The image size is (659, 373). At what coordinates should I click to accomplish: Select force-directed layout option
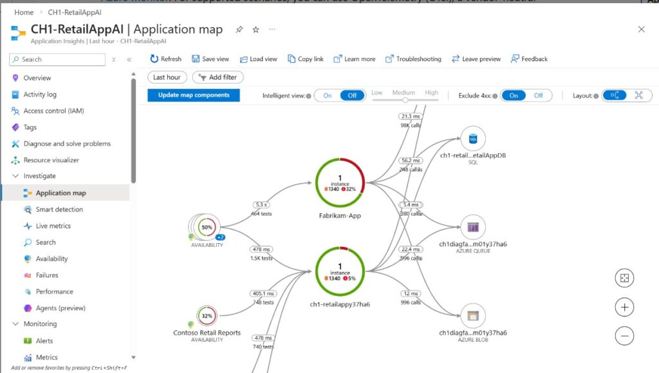point(639,95)
